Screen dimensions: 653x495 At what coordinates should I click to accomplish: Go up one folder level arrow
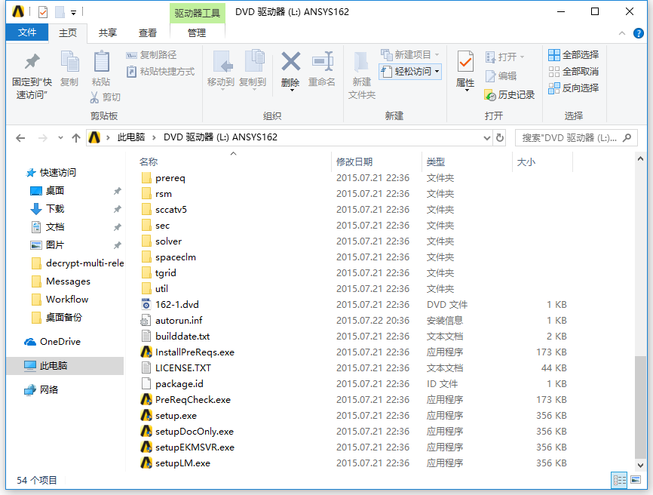click(76, 137)
